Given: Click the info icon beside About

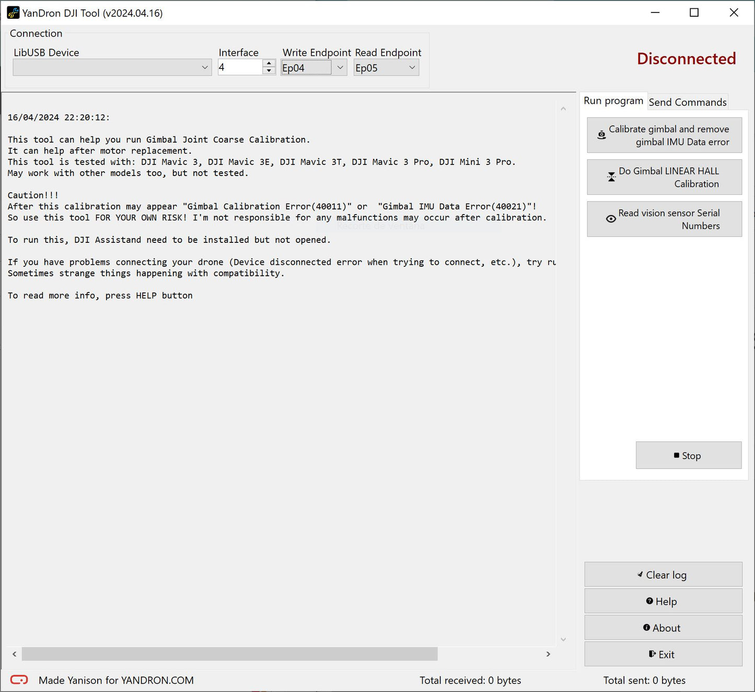Looking at the screenshot, I should point(646,628).
